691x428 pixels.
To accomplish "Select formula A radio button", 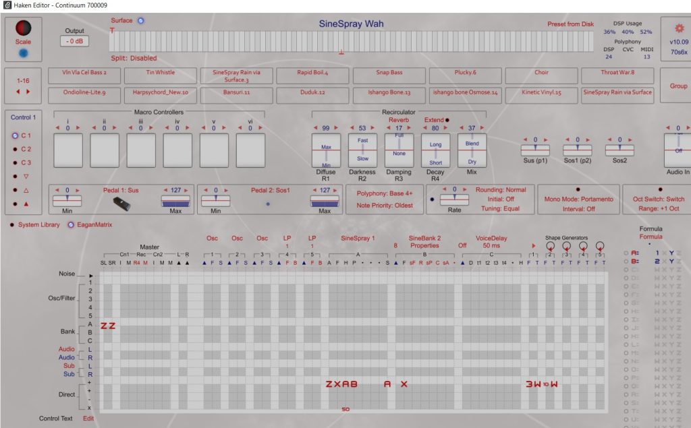I will coord(626,253).
